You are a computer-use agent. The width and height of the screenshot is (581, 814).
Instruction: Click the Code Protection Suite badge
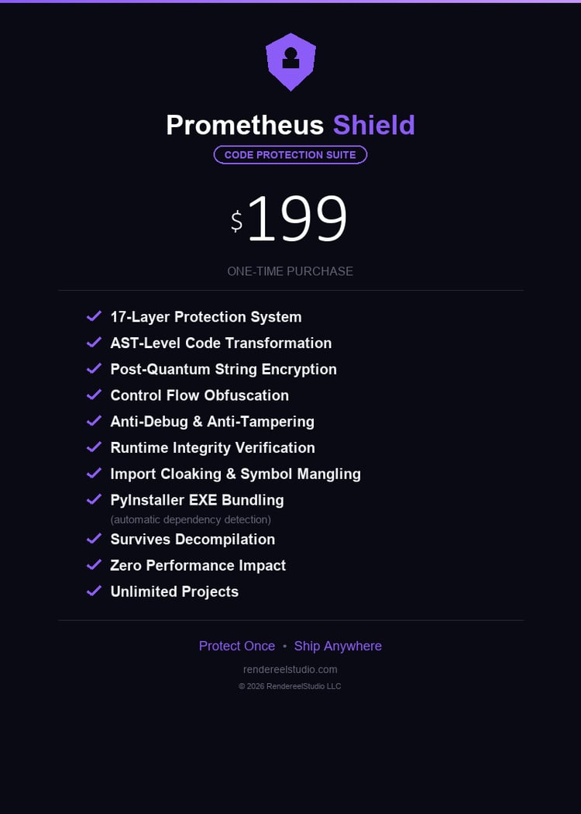(290, 155)
